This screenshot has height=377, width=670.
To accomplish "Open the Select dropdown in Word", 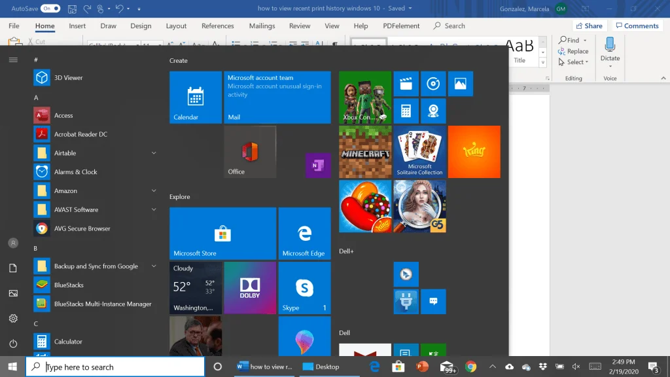I will pyautogui.click(x=573, y=62).
